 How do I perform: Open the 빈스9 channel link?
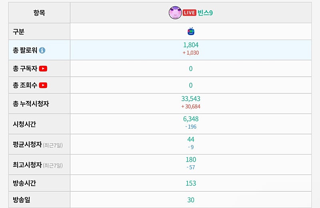click(205, 13)
